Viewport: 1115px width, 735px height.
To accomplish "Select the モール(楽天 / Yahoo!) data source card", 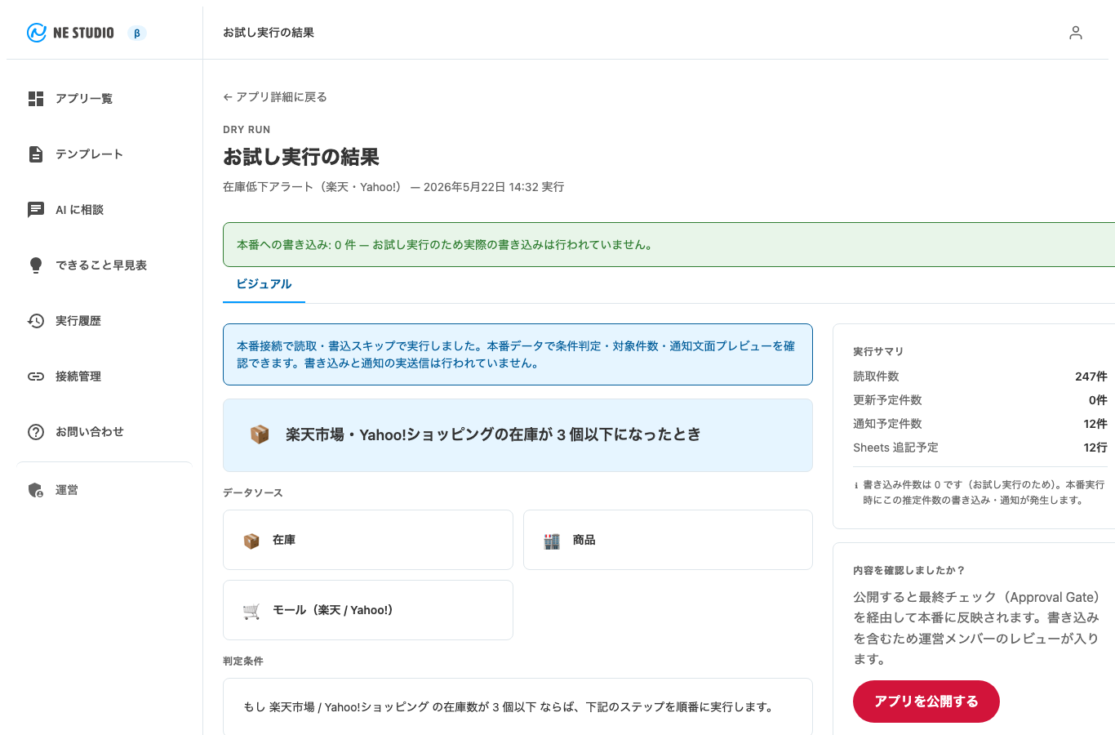I will click(x=368, y=610).
